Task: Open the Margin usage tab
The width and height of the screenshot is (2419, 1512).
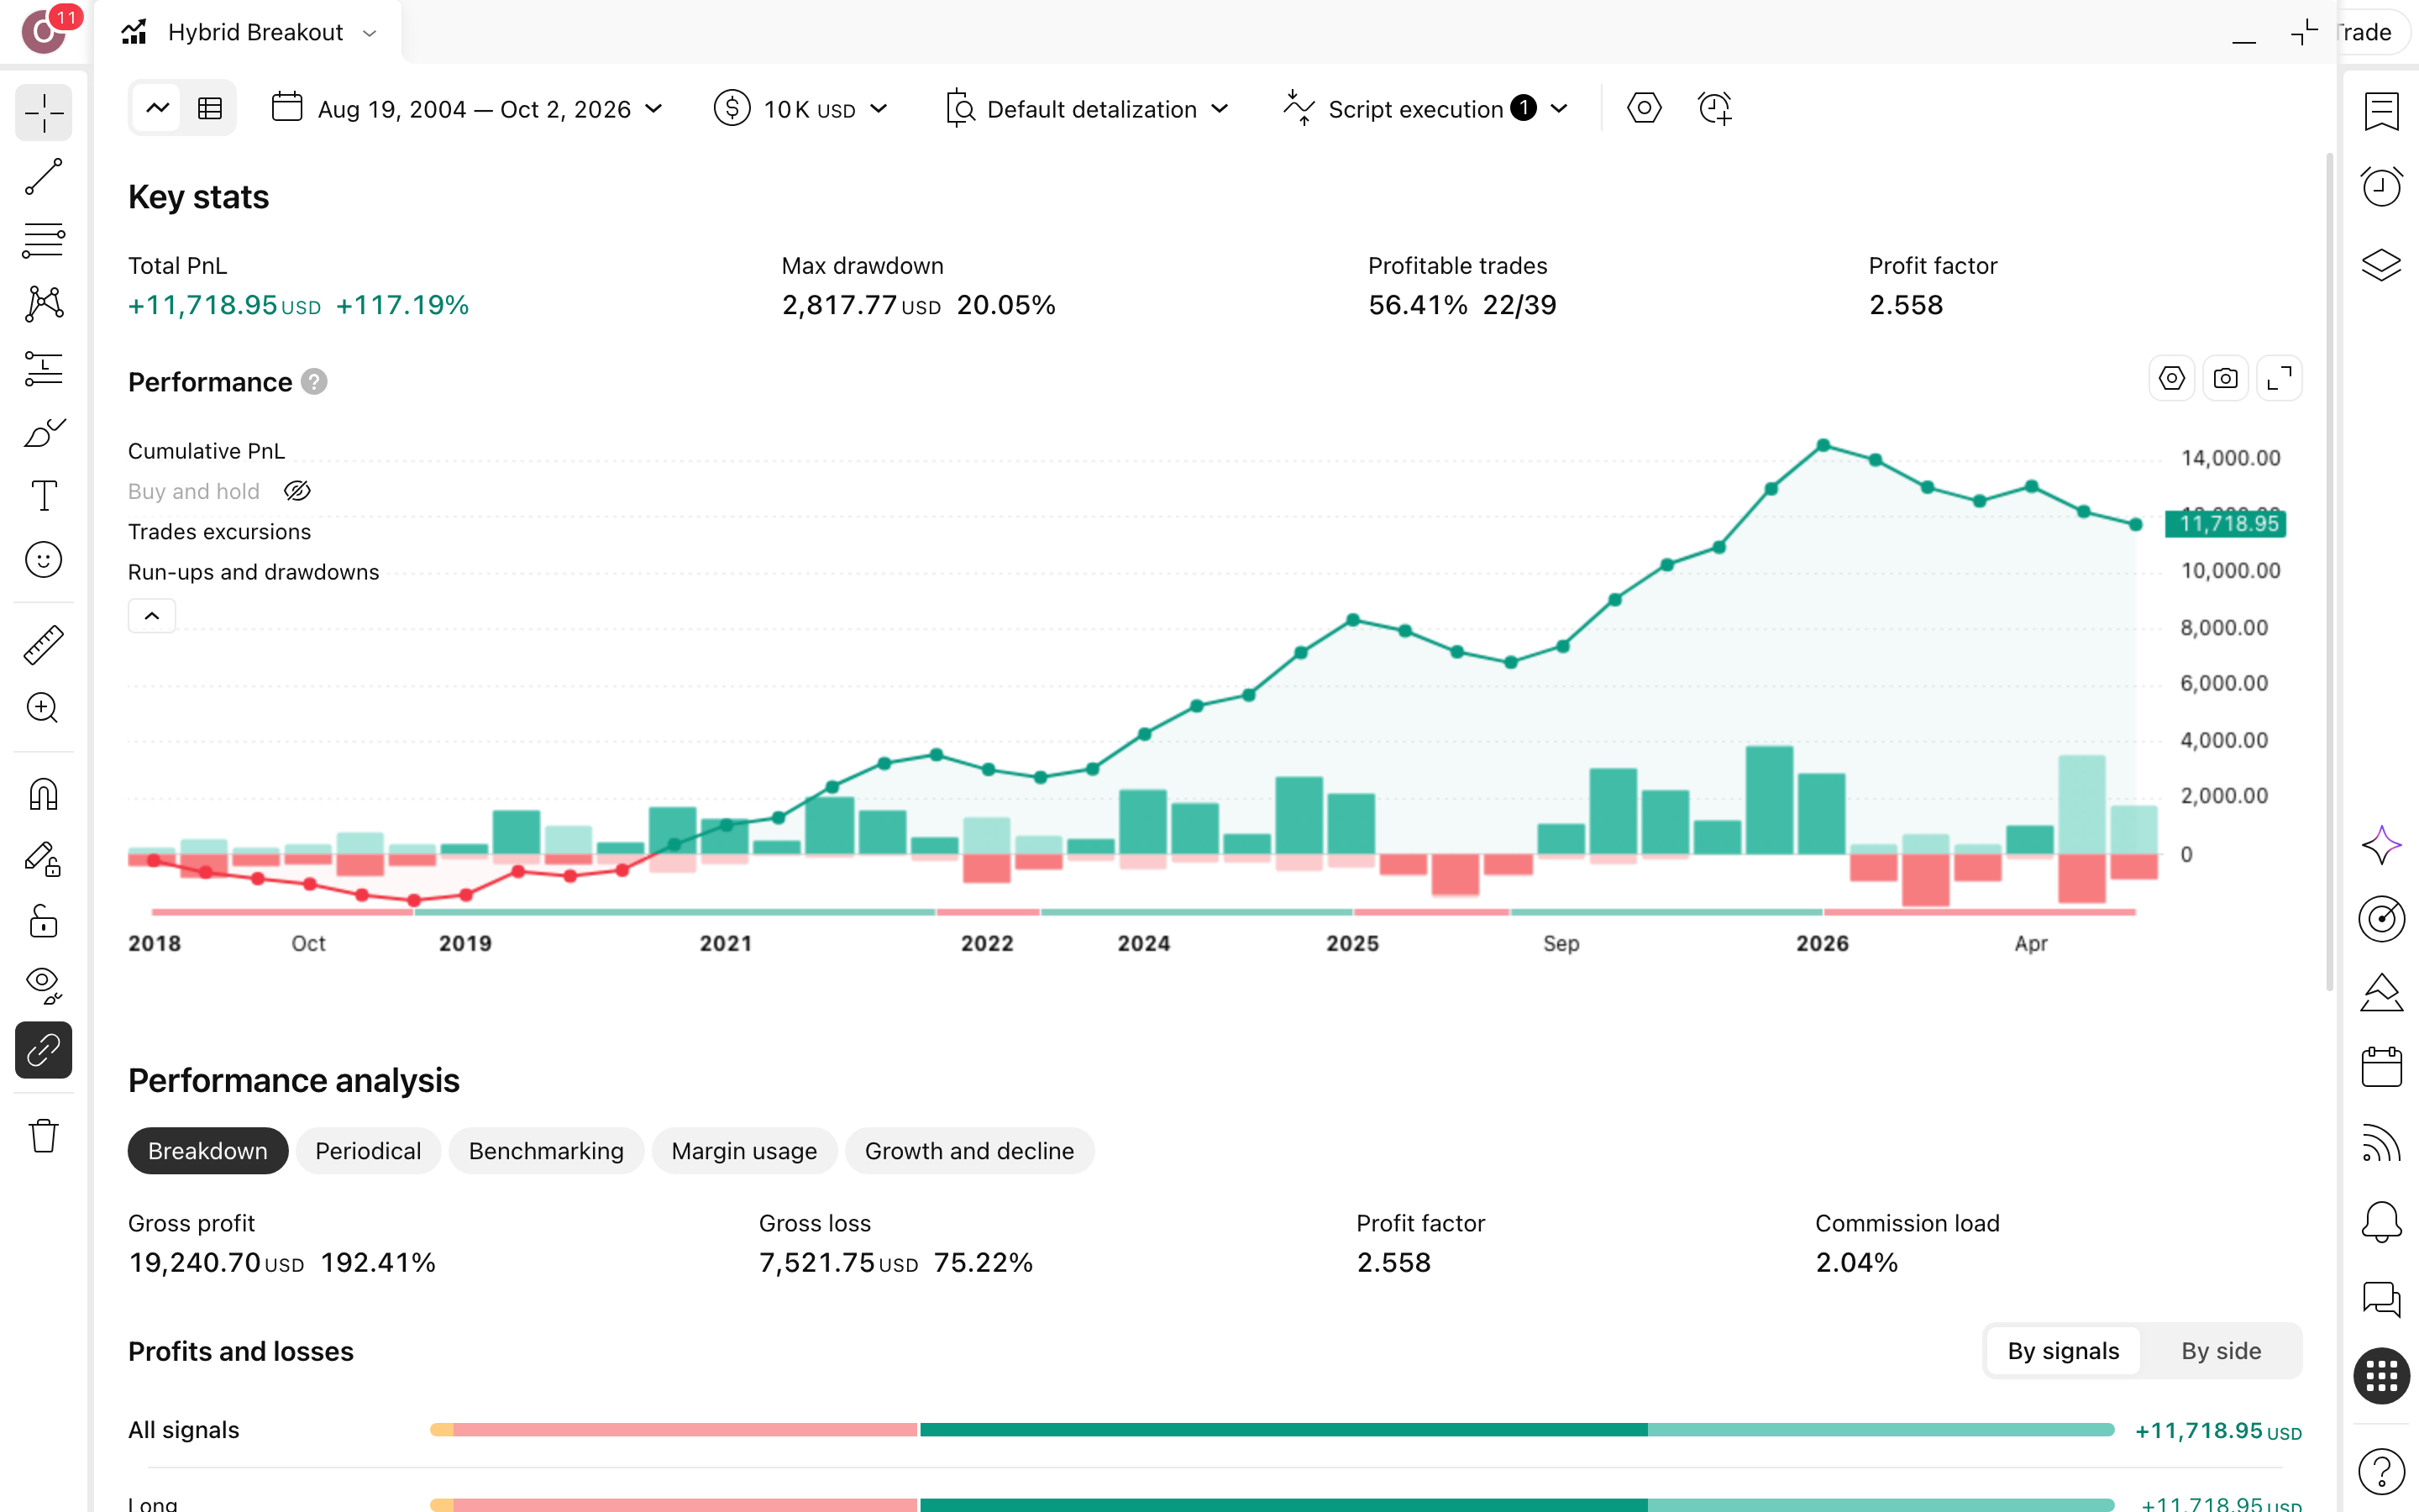Action: 745,1151
